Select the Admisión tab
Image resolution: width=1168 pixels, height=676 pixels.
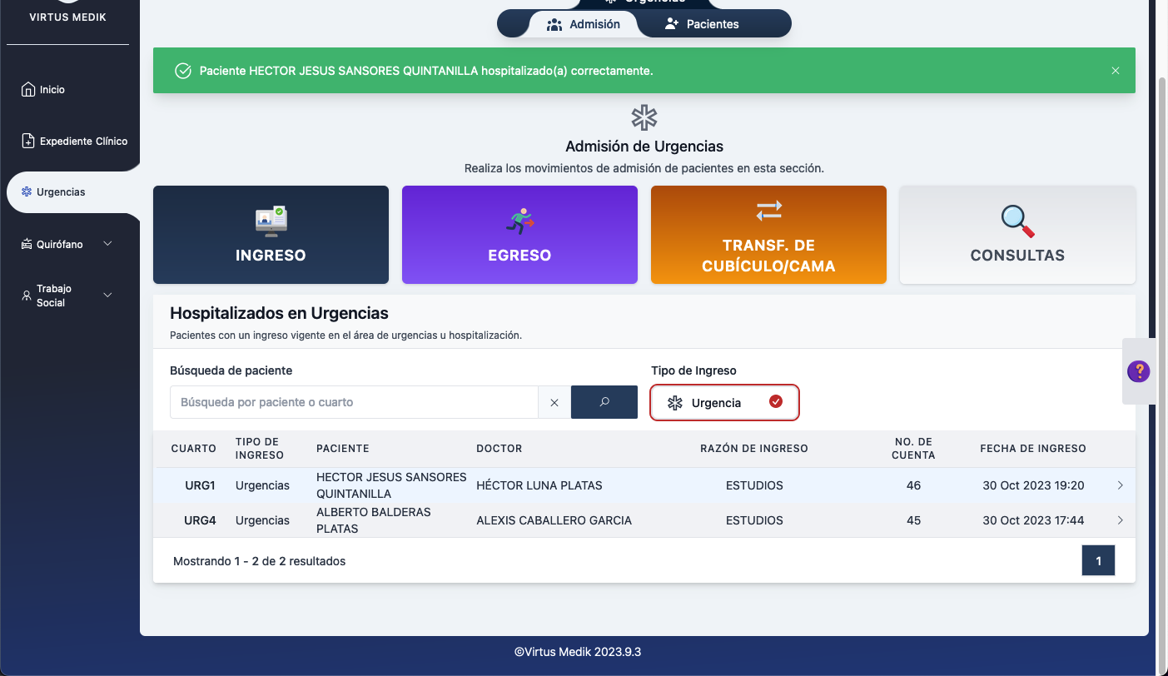point(583,24)
